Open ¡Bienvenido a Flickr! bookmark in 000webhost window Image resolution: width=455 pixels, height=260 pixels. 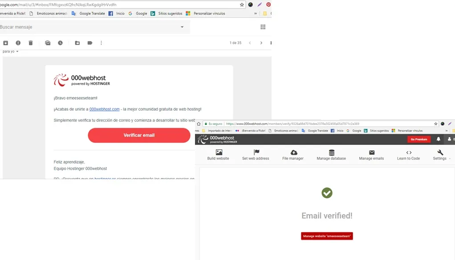(x=250, y=131)
